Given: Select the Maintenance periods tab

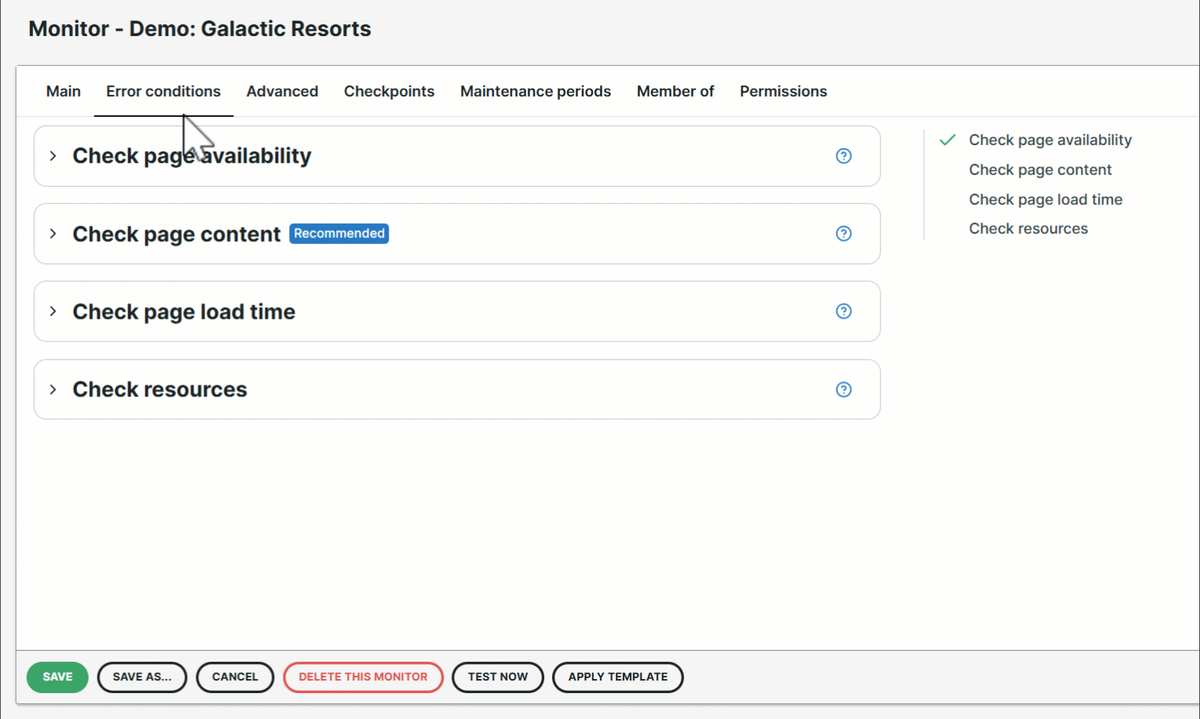Looking at the screenshot, I should point(536,91).
